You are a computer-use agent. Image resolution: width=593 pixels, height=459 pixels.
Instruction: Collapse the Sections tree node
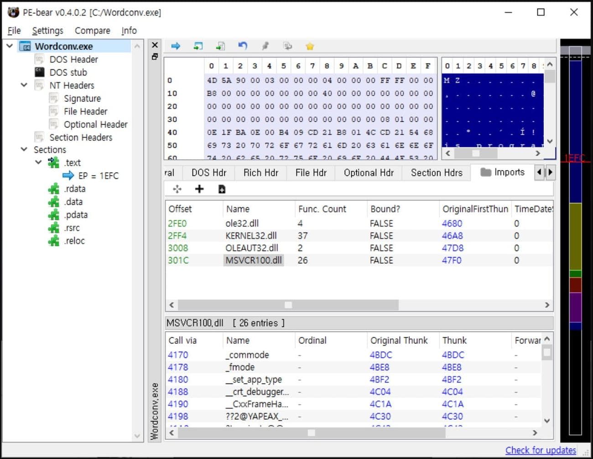[24, 149]
